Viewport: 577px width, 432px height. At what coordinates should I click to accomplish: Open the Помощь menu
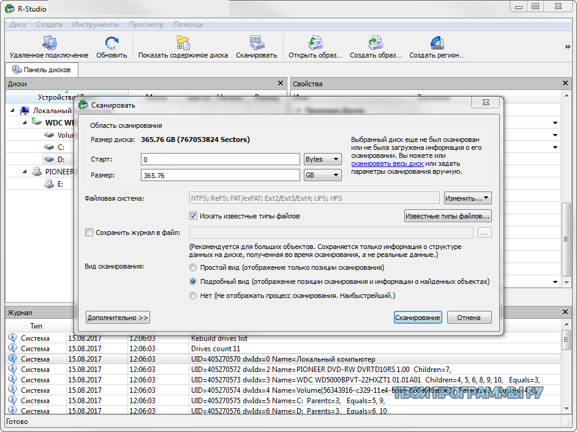click(x=188, y=24)
